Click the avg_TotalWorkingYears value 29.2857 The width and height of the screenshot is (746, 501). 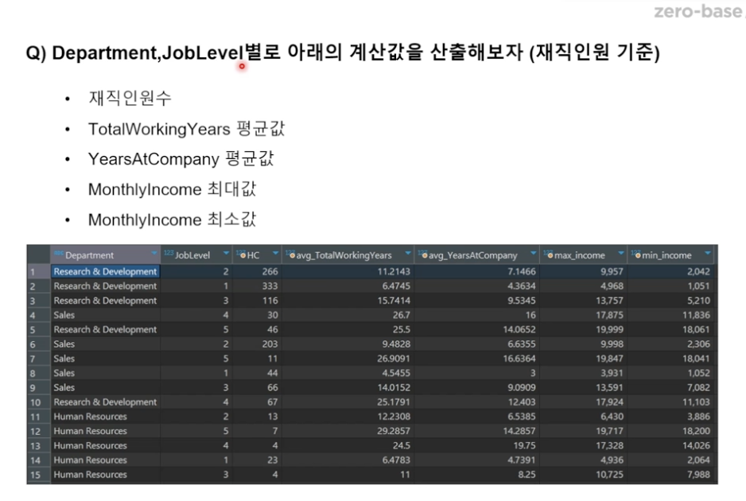[394, 431]
